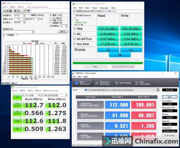Viewport: 180px width, 148px height.
Task: Click the Save floppy icon in ATTO toolbar
Action: [10, 11]
